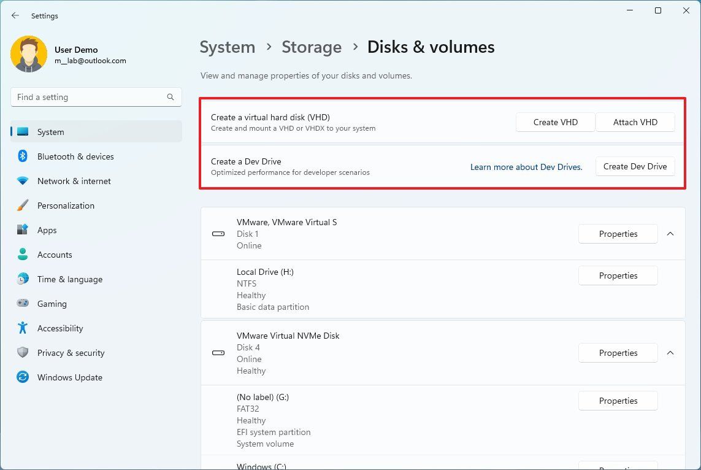Open Time & language settings
This screenshot has height=470, width=701.
pos(69,279)
